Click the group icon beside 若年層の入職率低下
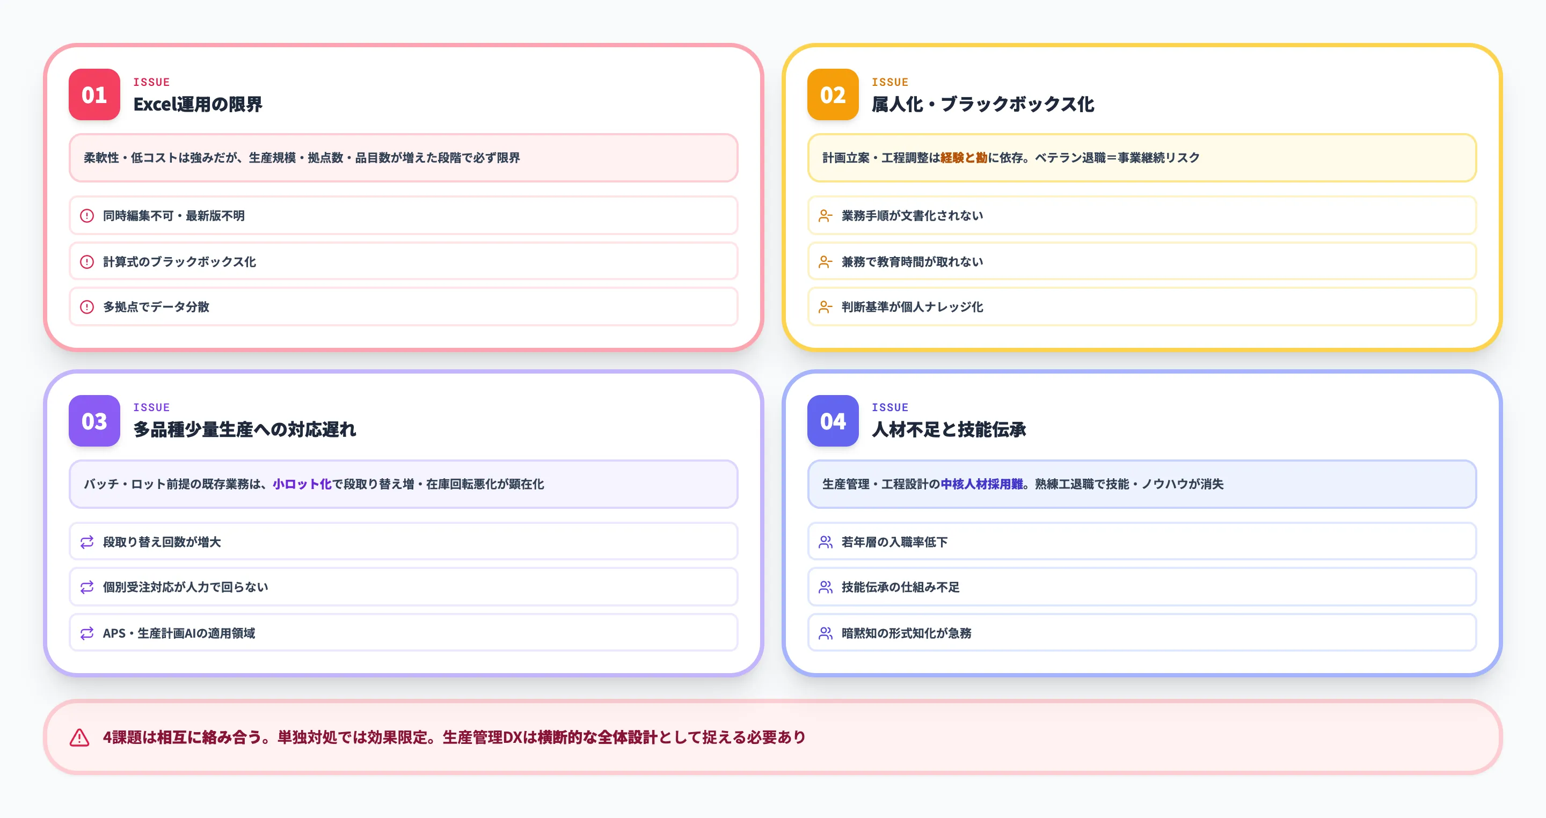The width and height of the screenshot is (1546, 818). click(x=826, y=542)
